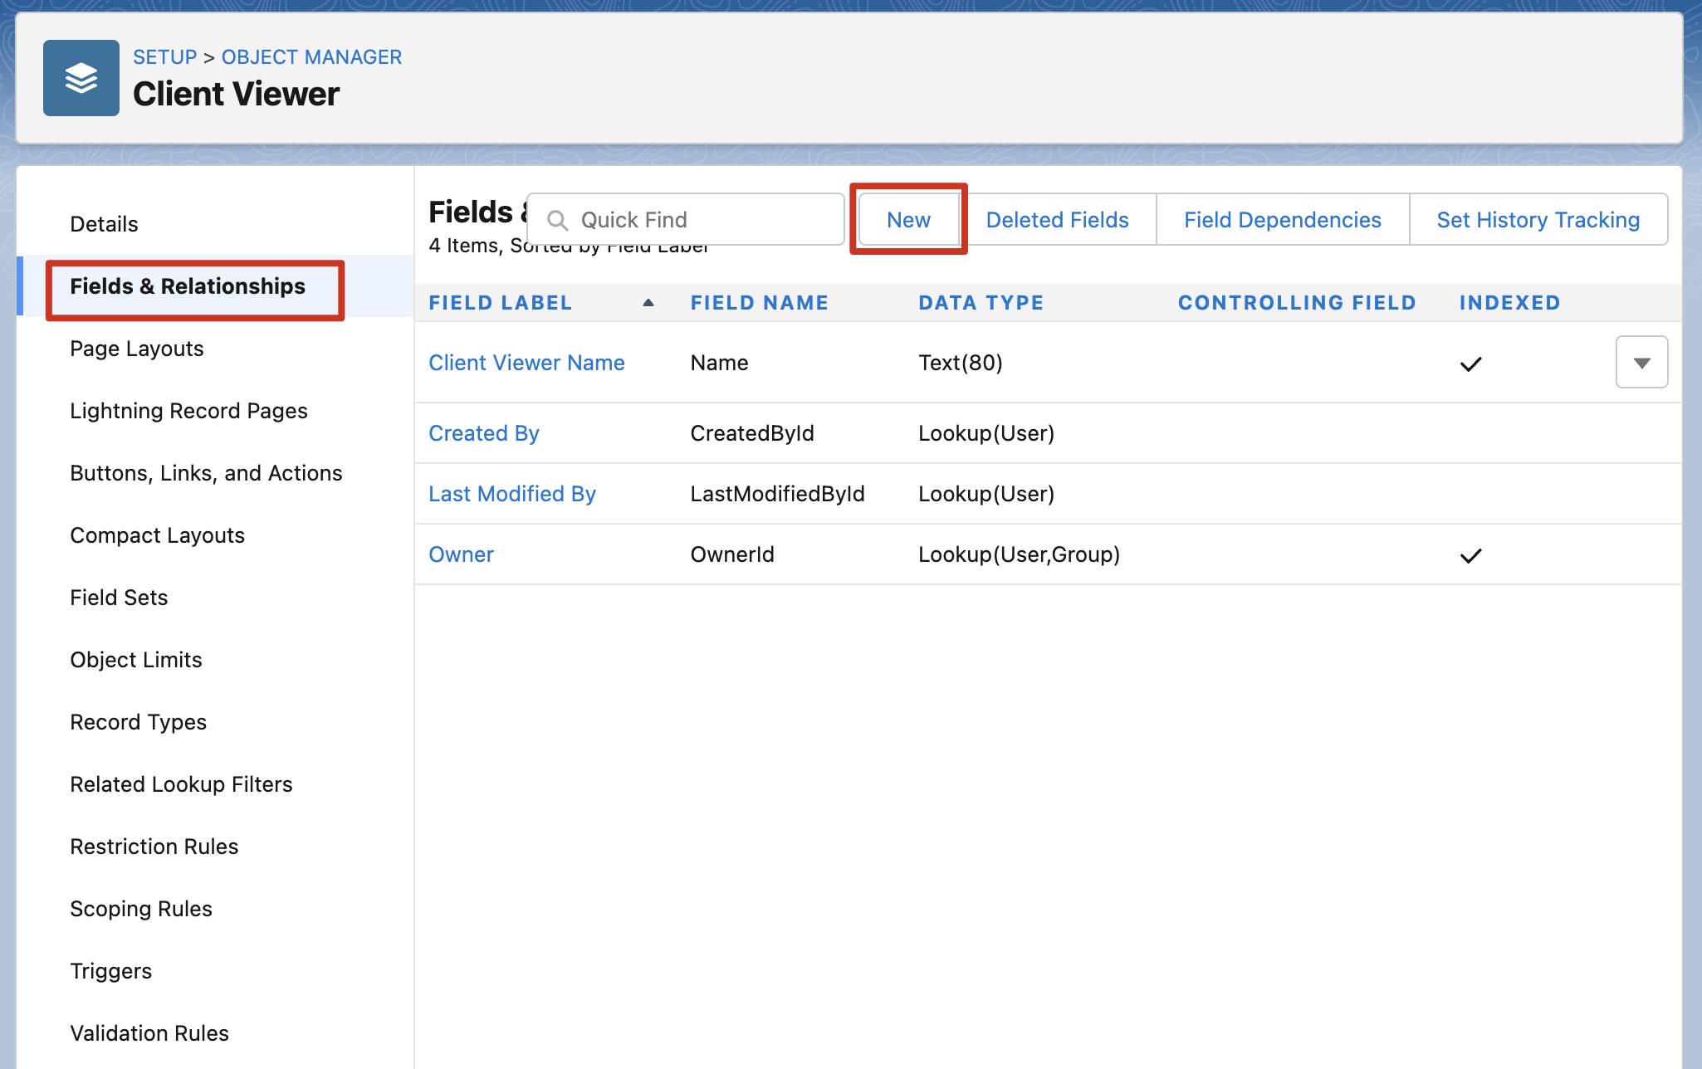Select the Details sidebar item

click(x=104, y=224)
